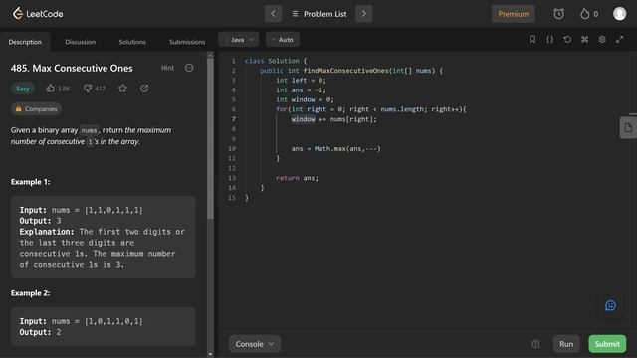
Task: Click the scrollbar up arrow
Action: point(210,55)
